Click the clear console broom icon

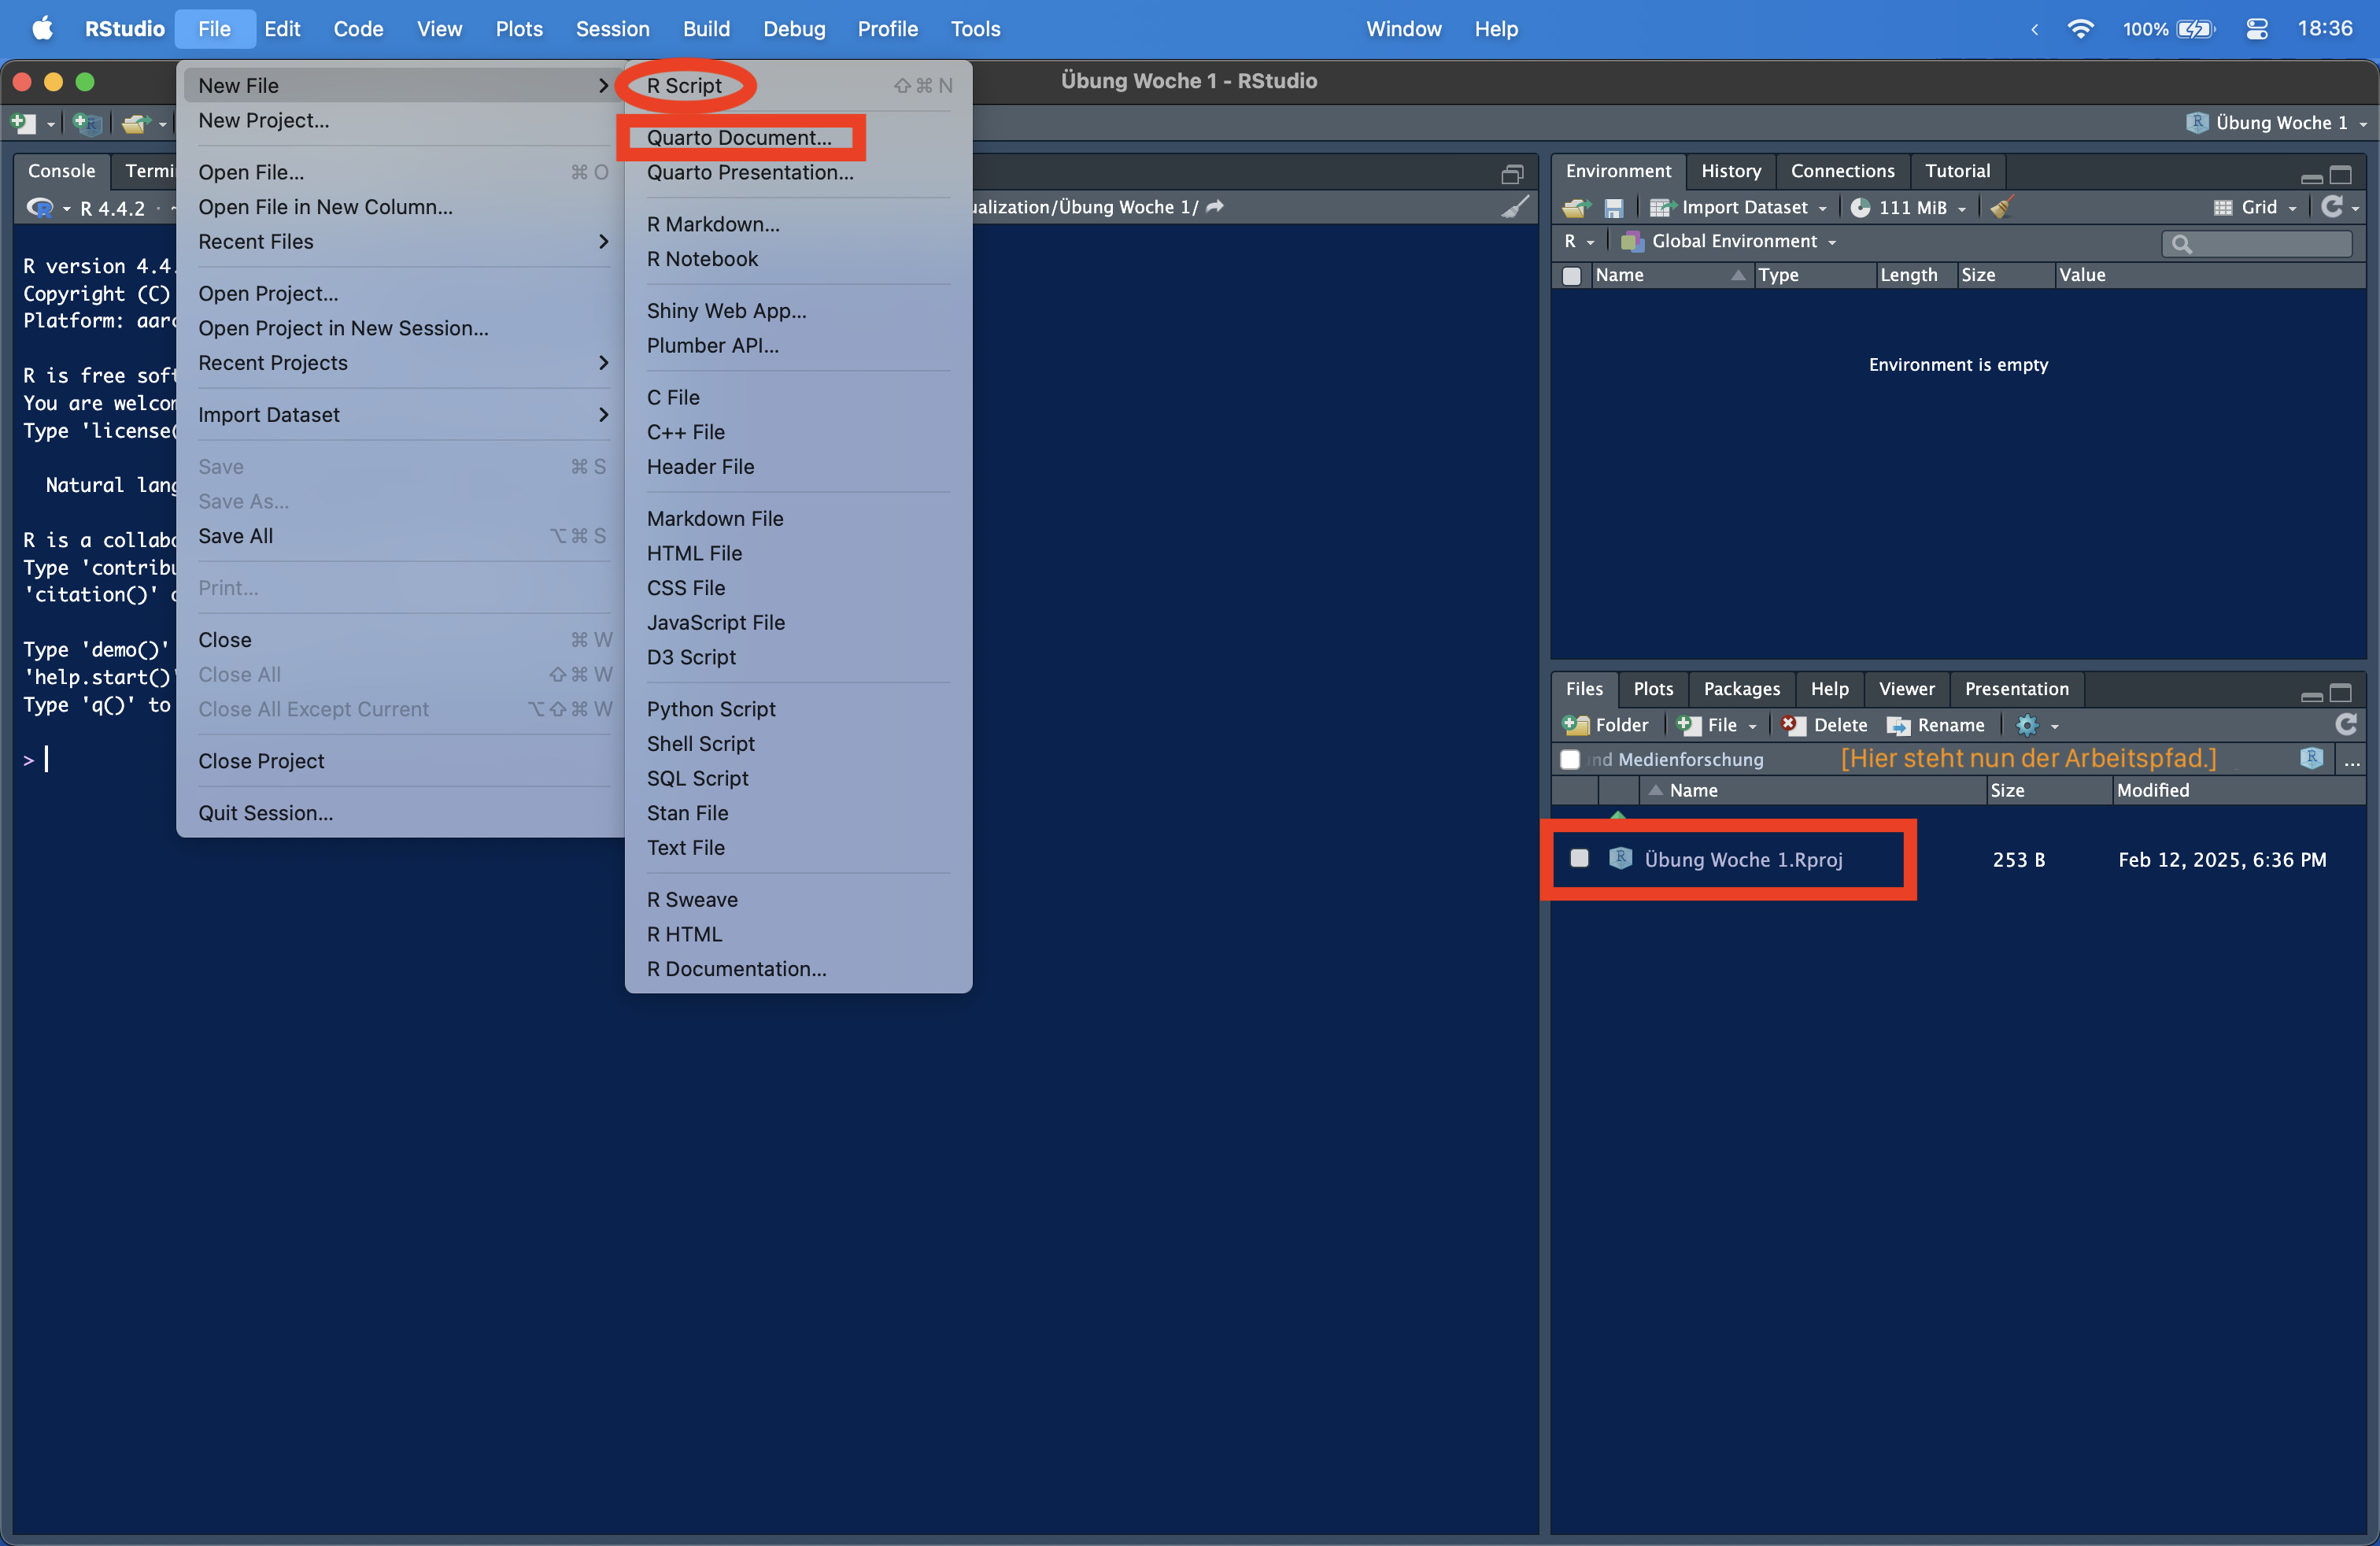click(x=1515, y=207)
